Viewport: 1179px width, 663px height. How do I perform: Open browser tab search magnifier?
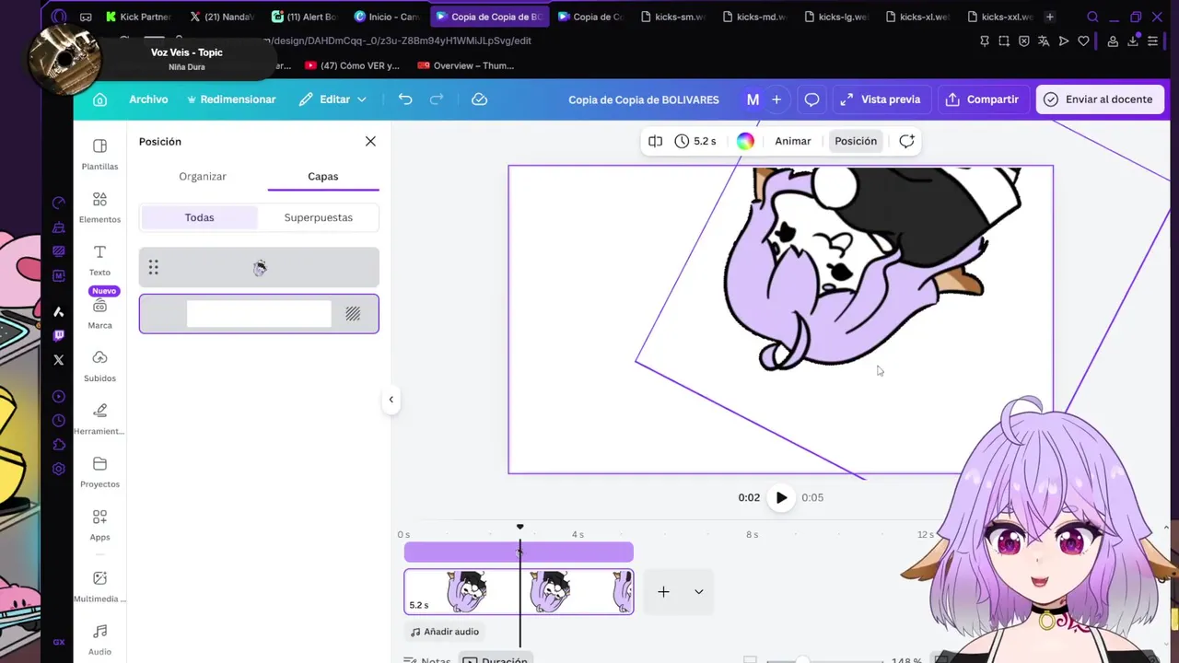click(x=1092, y=17)
